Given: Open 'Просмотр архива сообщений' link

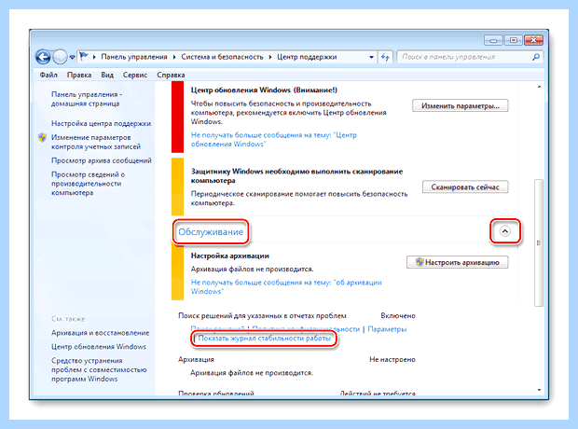Looking at the screenshot, I should (102, 160).
